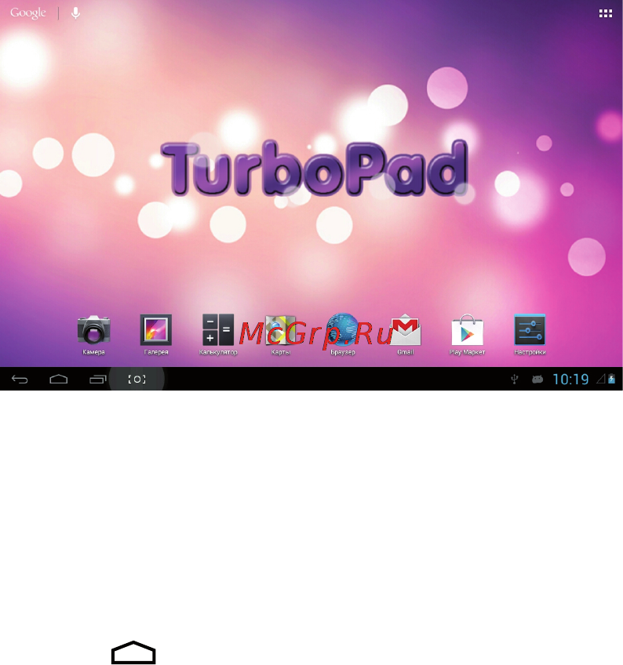Open the Настройки settings app

[530, 334]
